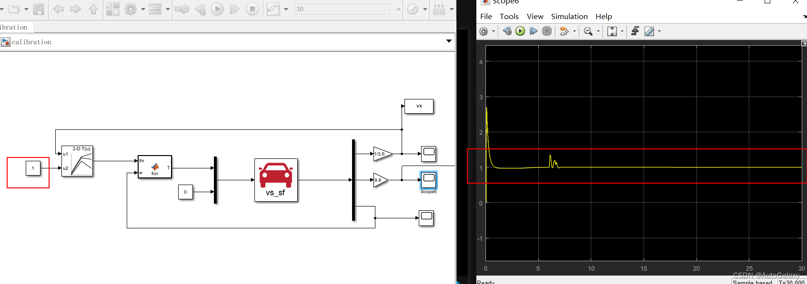Viewport: 807px width, 284px height.
Task: Select the vs_sf car block
Action: pos(276,180)
